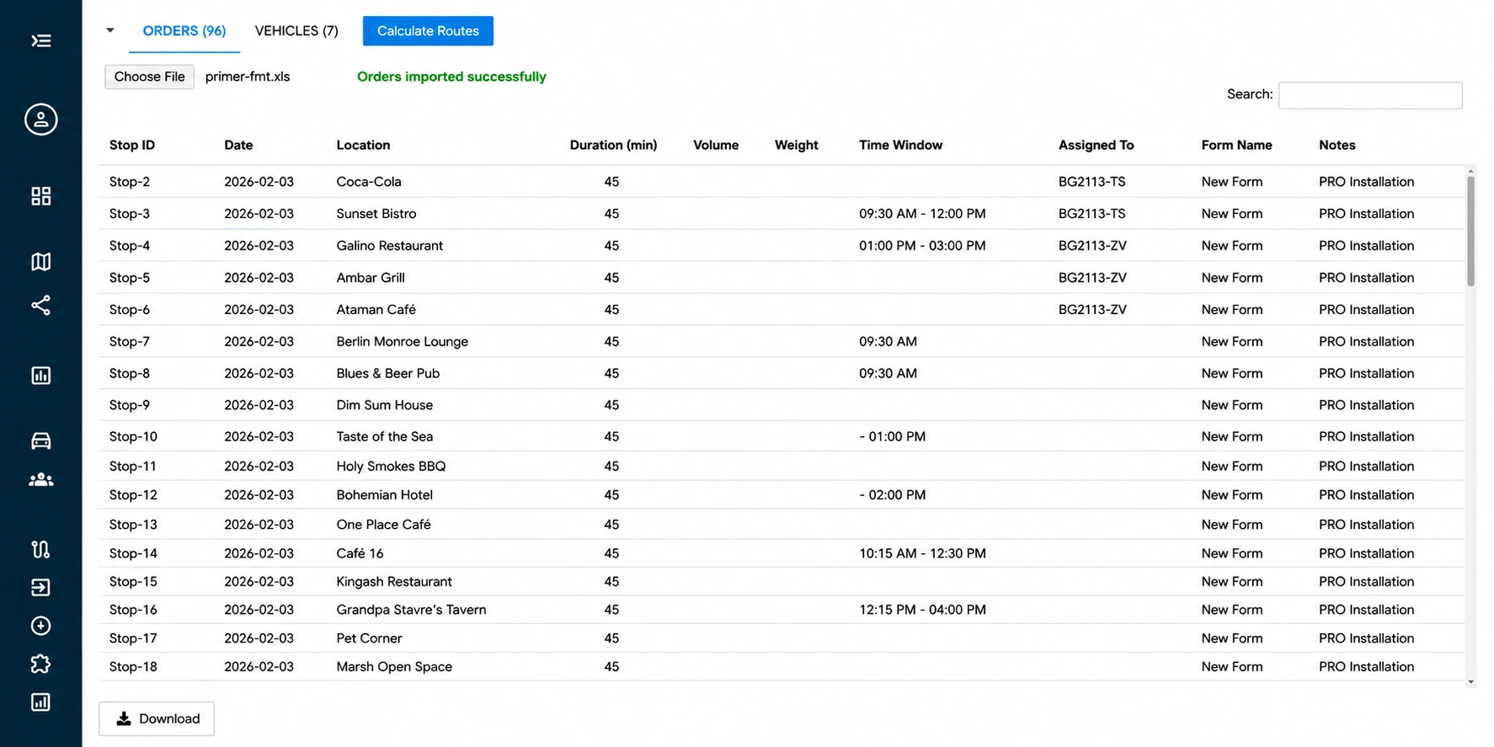Image resolution: width=1494 pixels, height=747 pixels.
Task: Click the primer-fmt.xls file name
Action: click(248, 77)
